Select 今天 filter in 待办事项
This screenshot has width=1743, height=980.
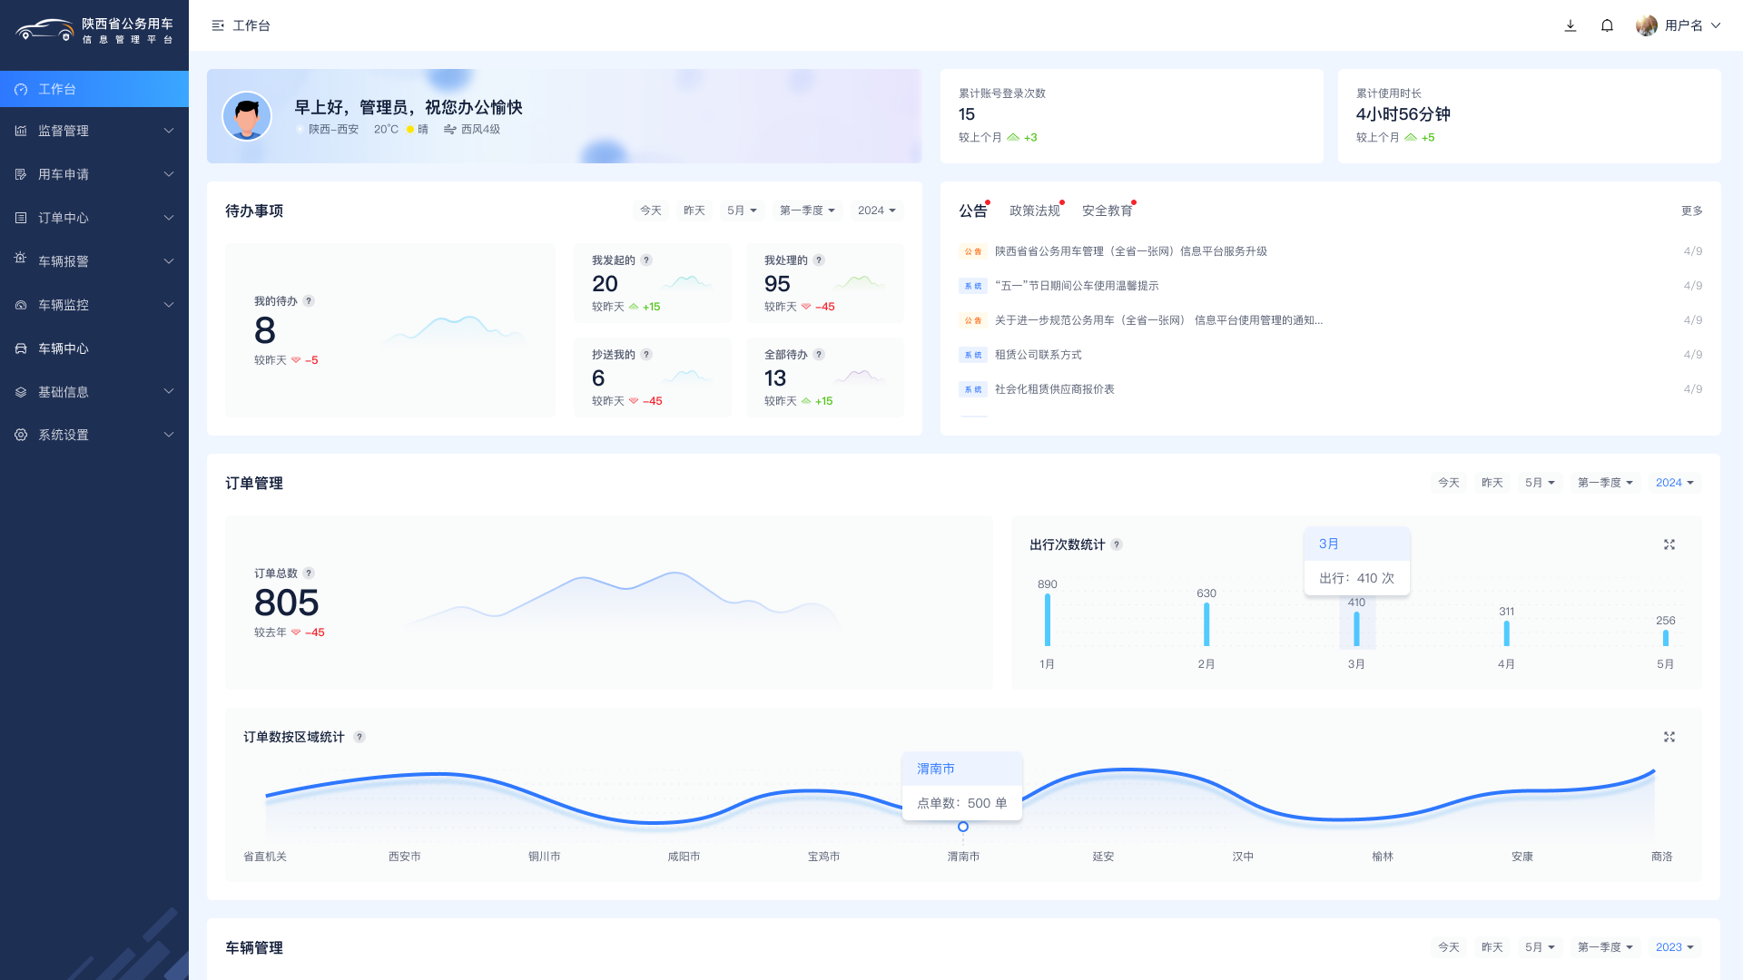pos(651,211)
